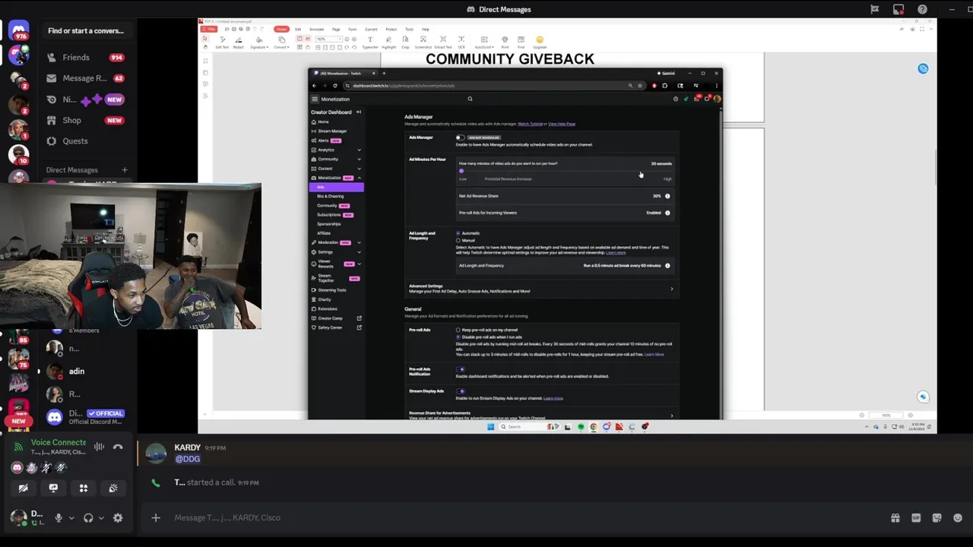Click red File button in PDF editor
Viewport: 973px width, 547px height.
208,29
